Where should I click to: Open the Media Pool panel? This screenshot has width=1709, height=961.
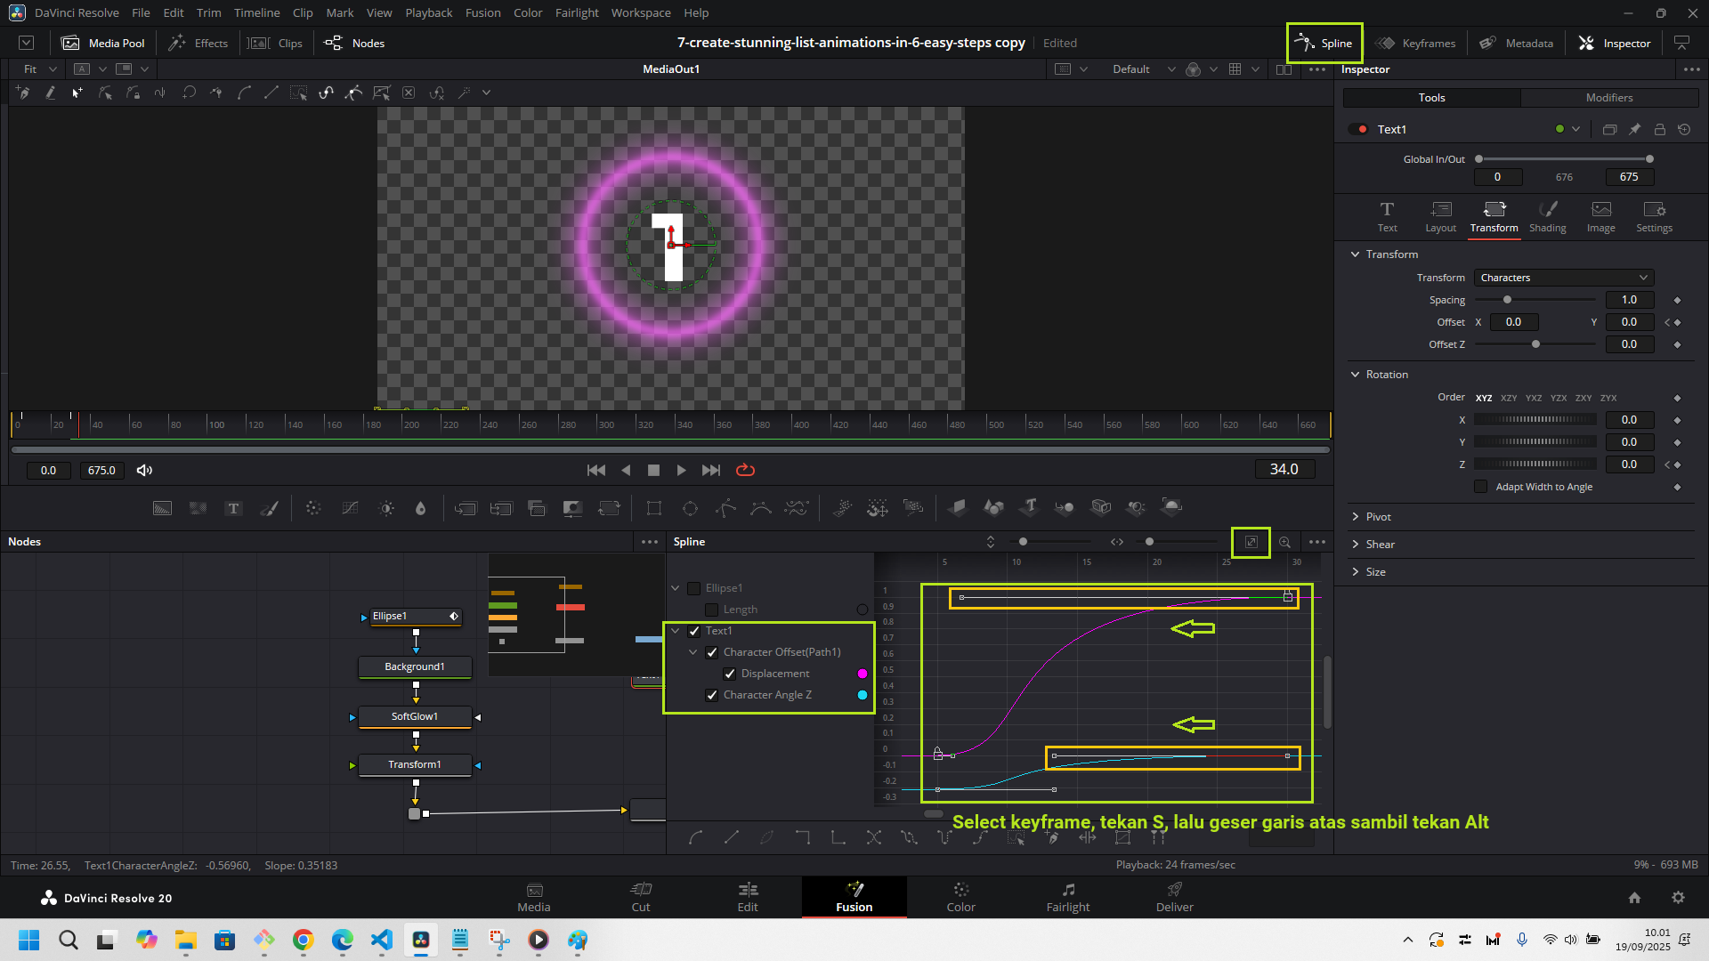[x=104, y=43]
